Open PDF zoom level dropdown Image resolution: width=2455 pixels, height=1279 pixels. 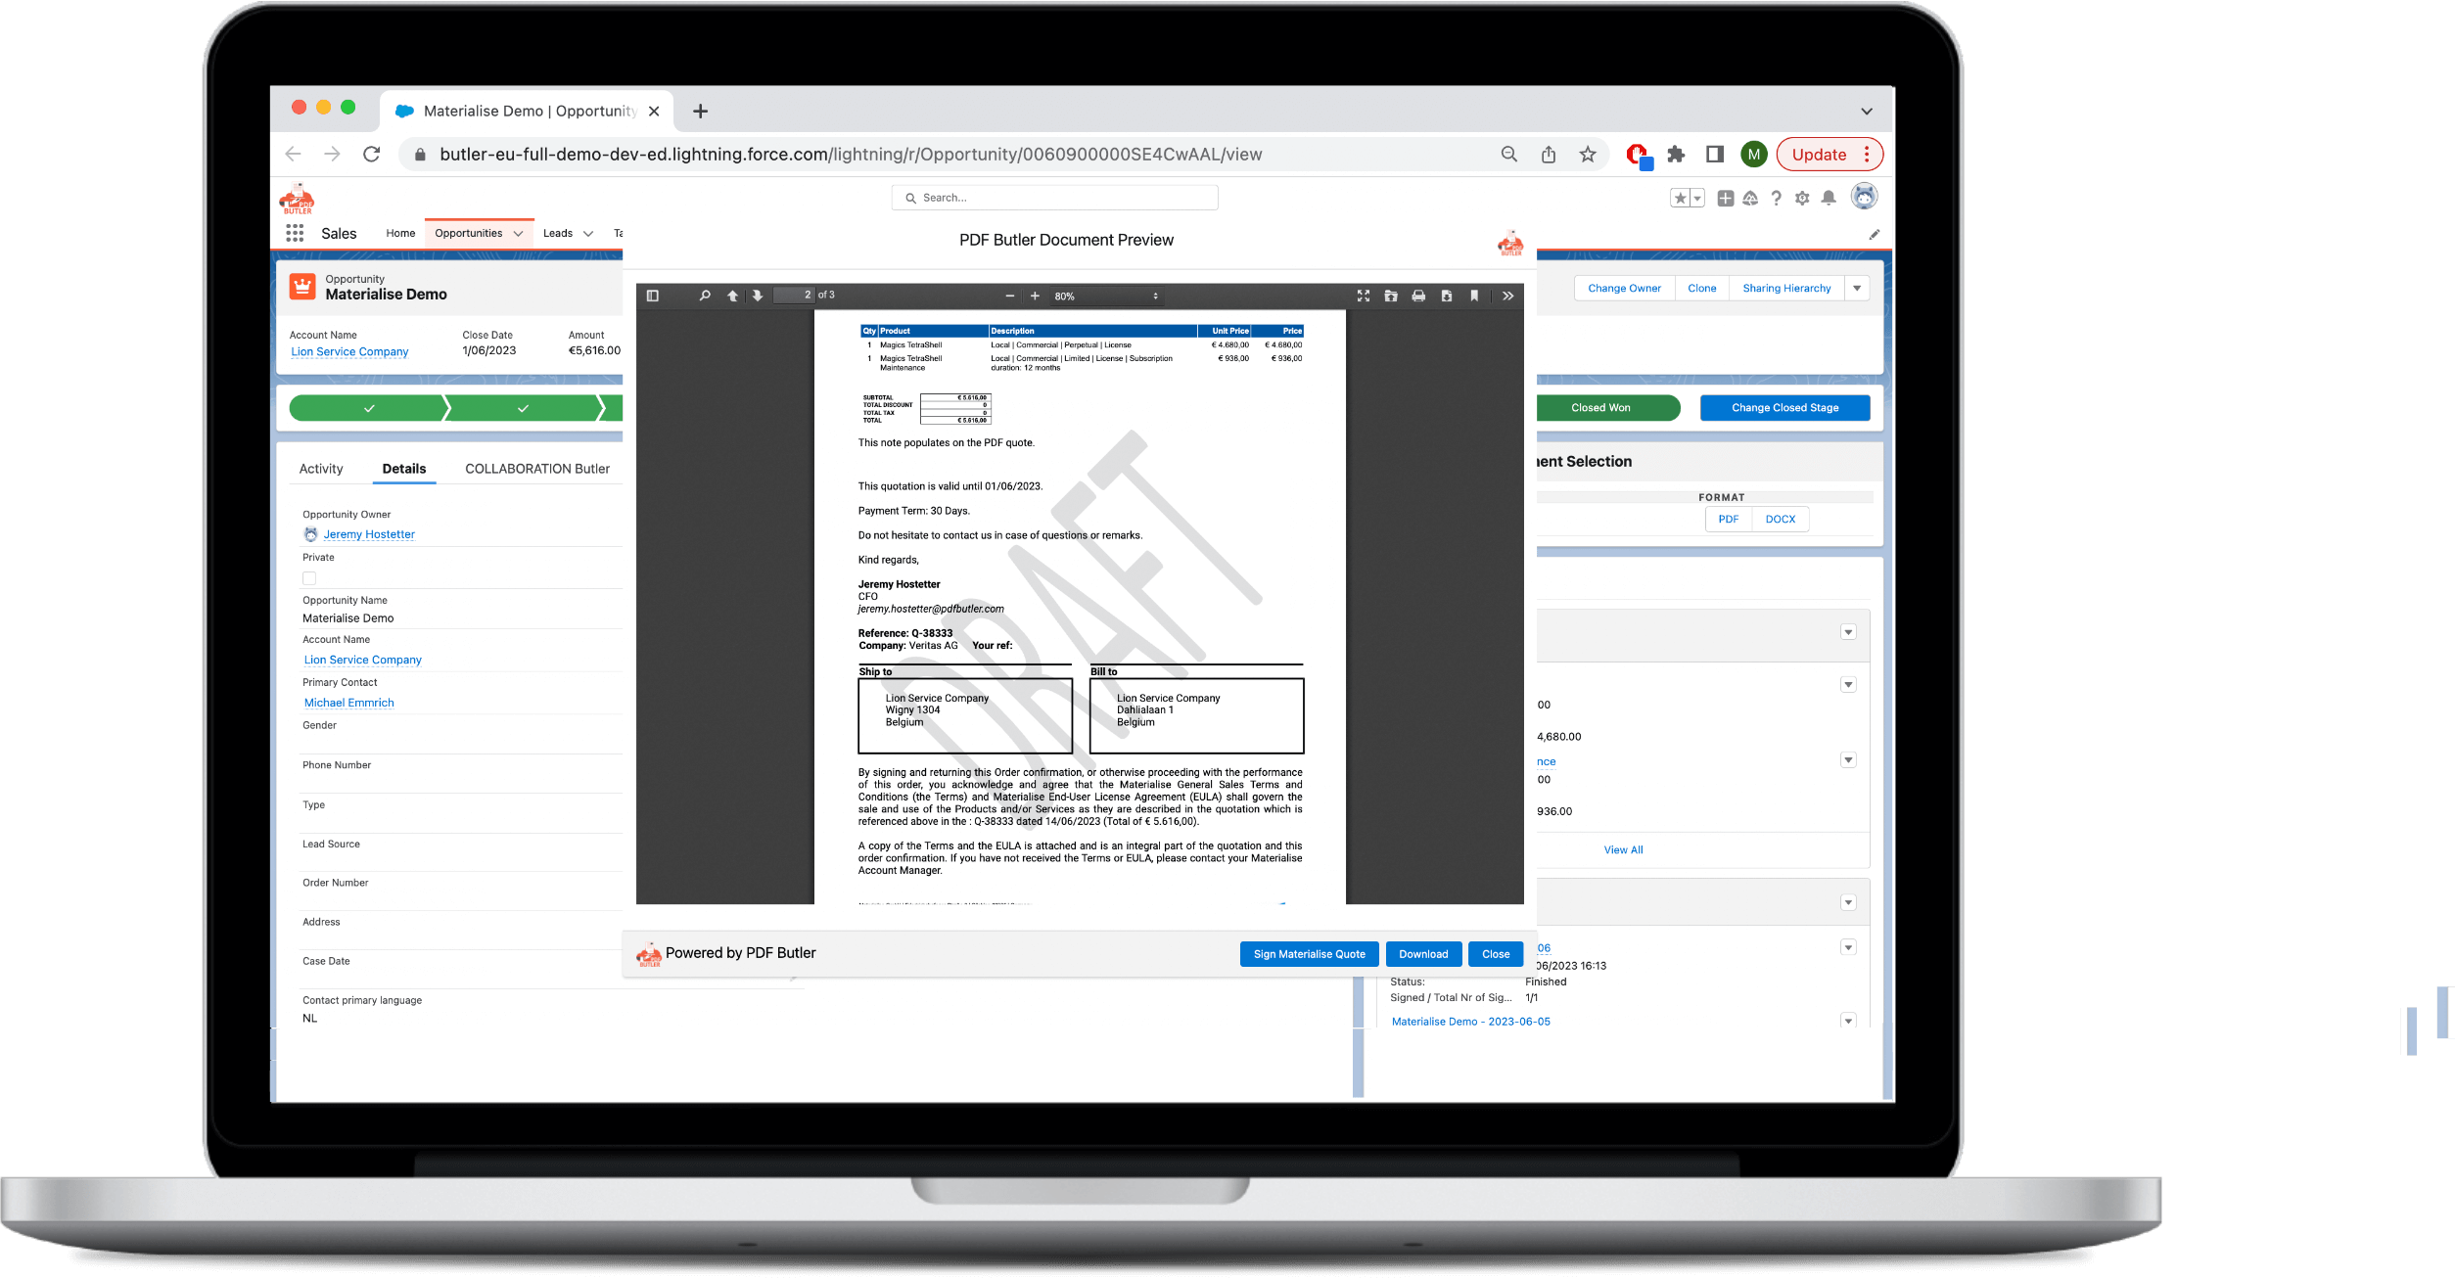click(x=1106, y=296)
